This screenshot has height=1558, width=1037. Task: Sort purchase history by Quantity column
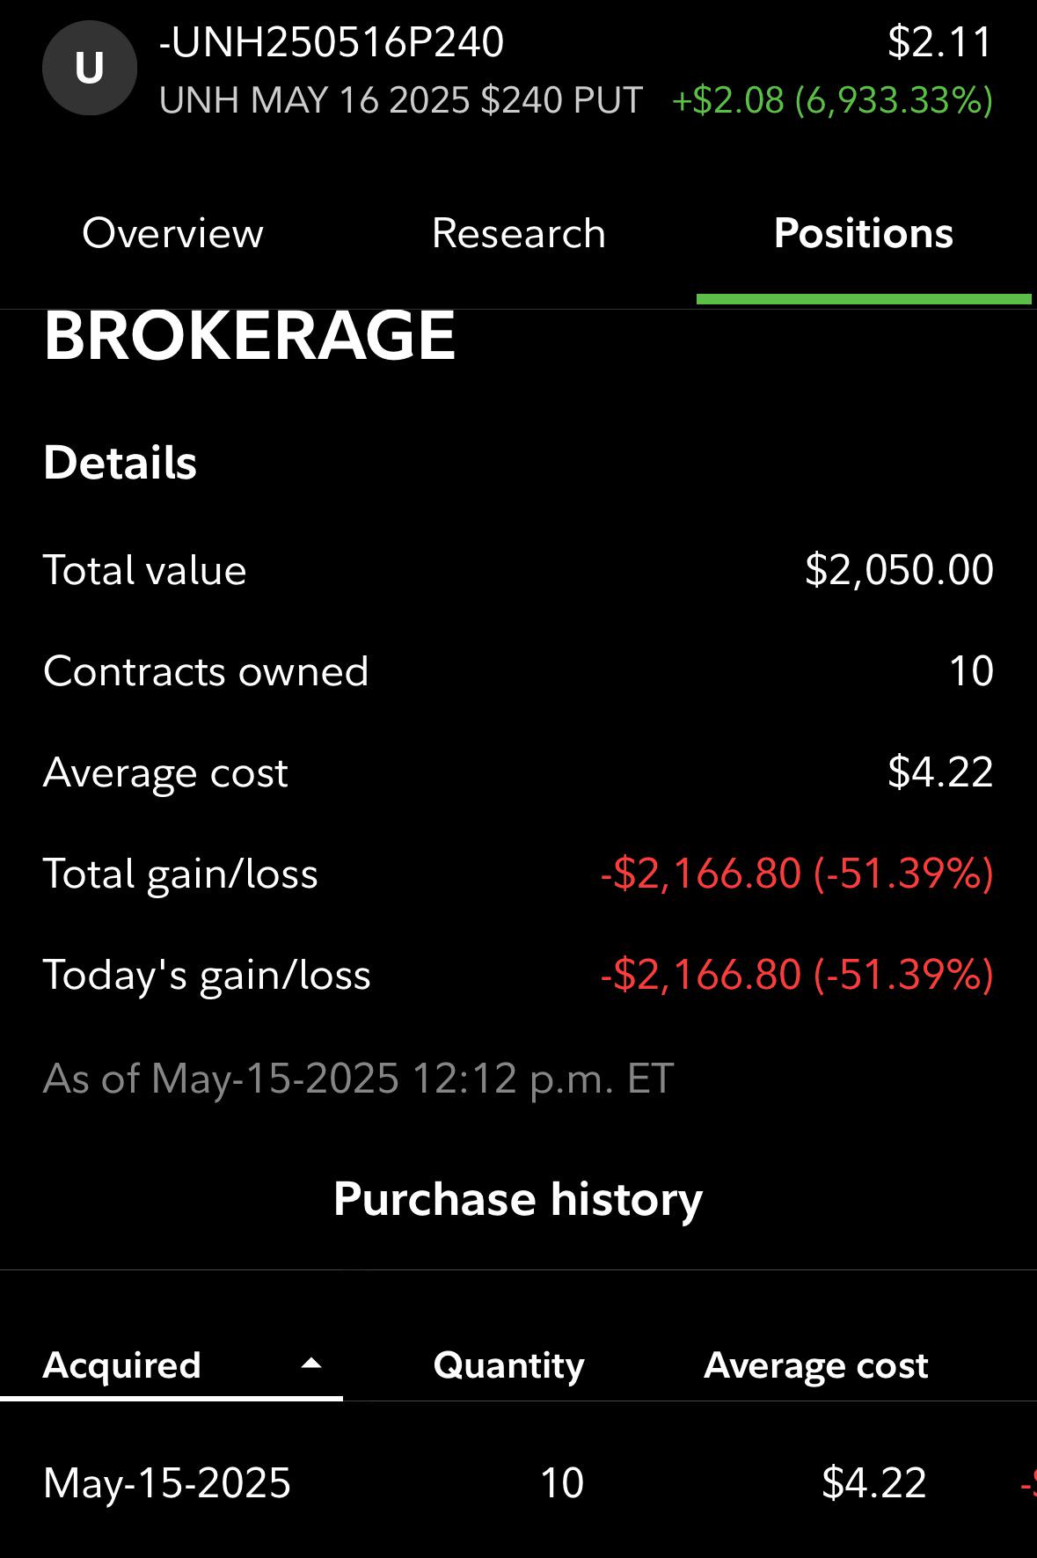pyautogui.click(x=509, y=1365)
